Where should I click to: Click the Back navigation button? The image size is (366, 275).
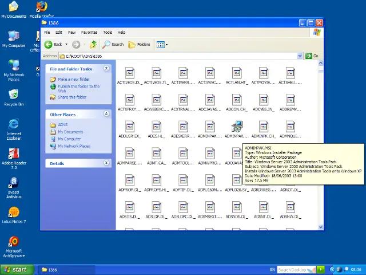[x=53, y=44]
